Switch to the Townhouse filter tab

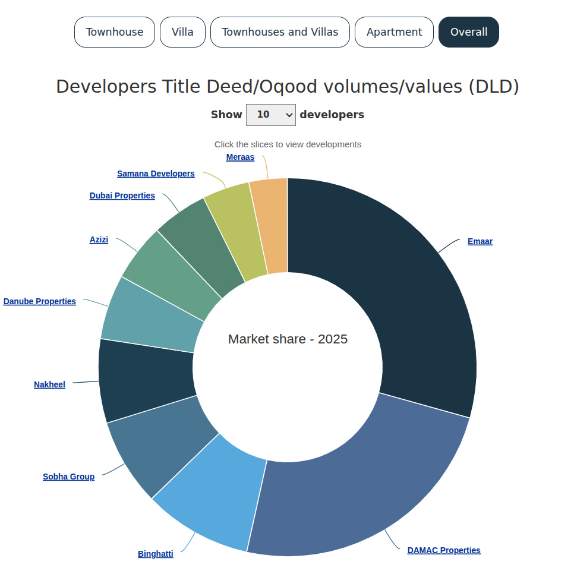coord(114,31)
